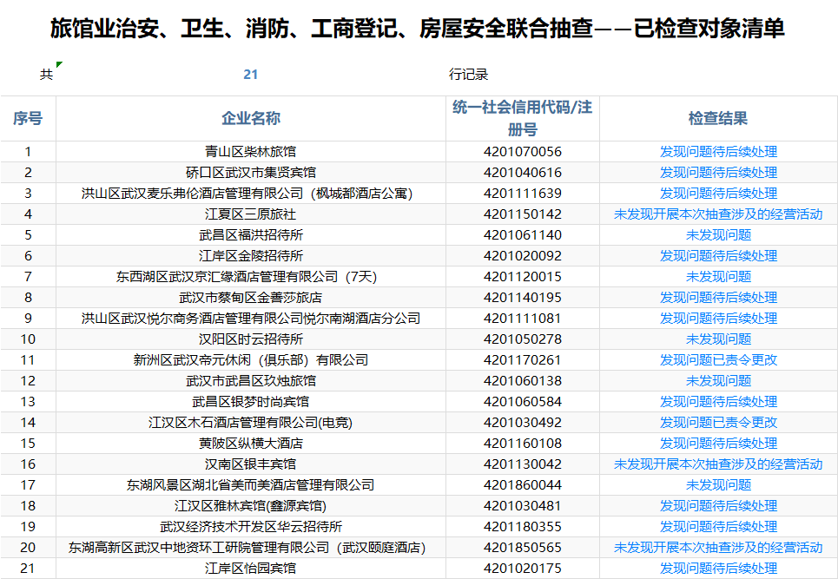838x579 pixels.
Task: Click the 序号 column header
Action: click(x=28, y=119)
